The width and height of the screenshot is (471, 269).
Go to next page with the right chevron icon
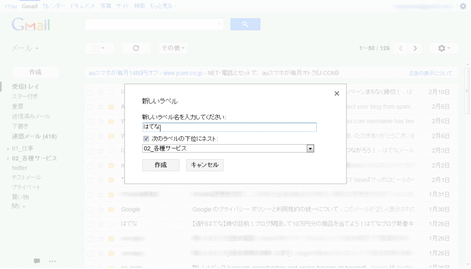coord(415,48)
